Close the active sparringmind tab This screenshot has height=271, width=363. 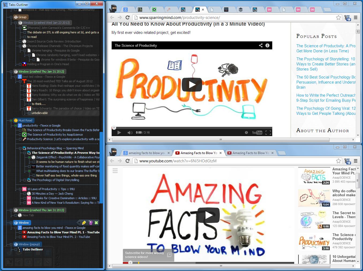click(x=203, y=10)
